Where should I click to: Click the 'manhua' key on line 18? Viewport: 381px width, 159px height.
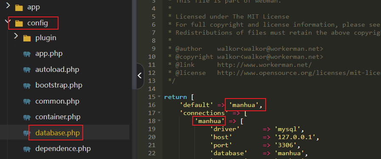point(210,121)
